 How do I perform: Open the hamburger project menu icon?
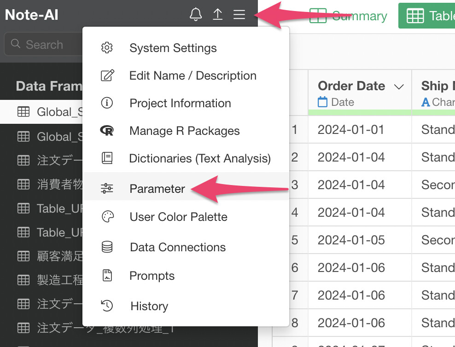tap(239, 14)
